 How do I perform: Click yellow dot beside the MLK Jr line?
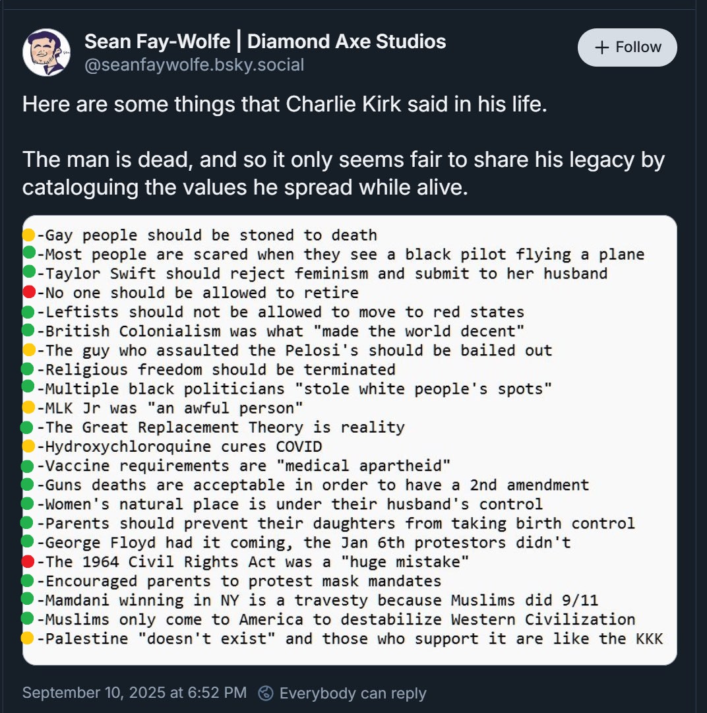28,408
